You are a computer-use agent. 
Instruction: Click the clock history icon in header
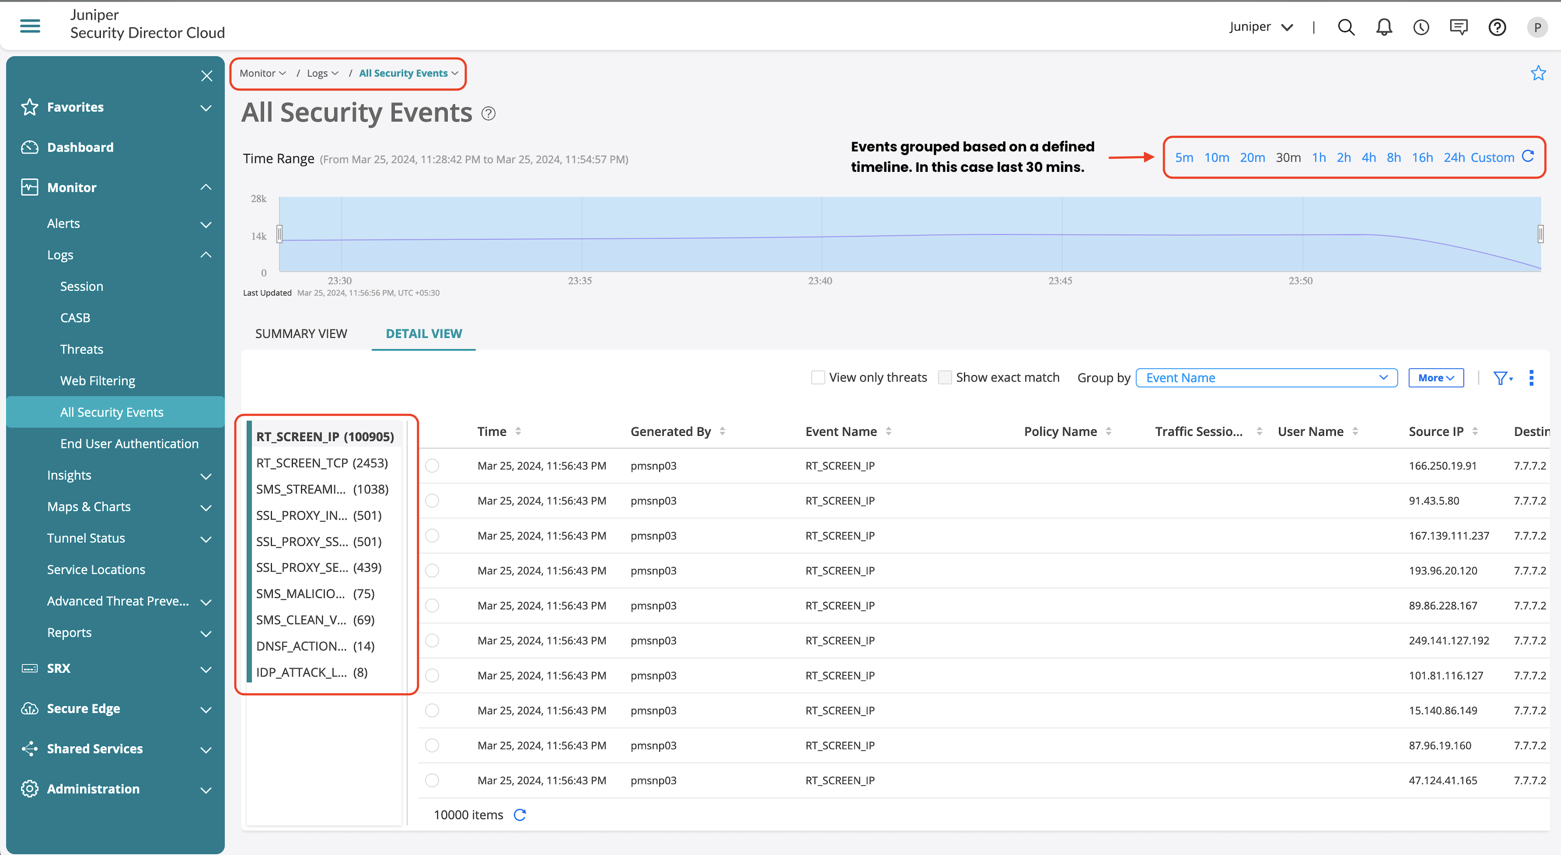(1421, 27)
